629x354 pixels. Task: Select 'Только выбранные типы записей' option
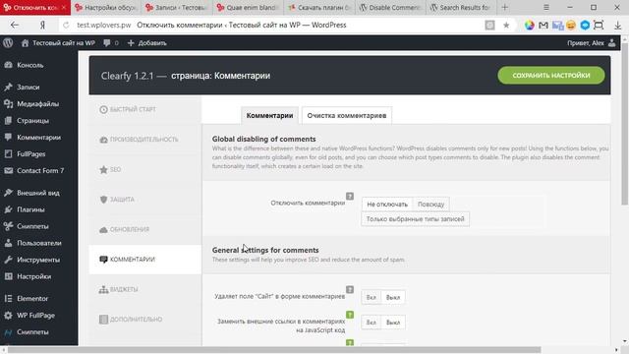tap(415, 219)
